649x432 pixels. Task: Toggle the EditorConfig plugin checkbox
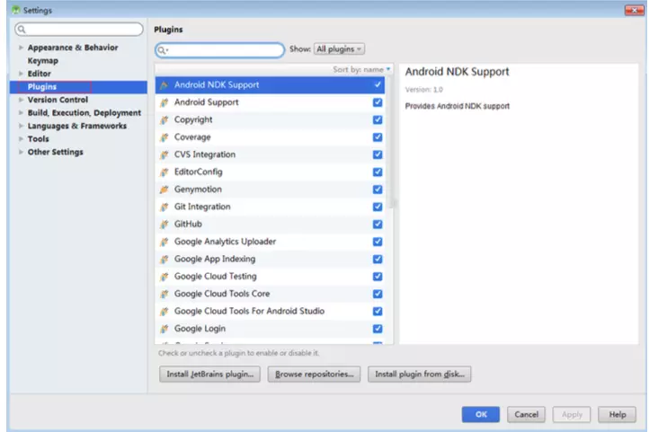pos(378,172)
